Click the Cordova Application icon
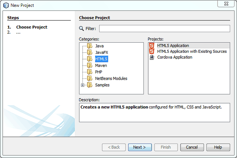This screenshot has width=237, height=158. (152, 57)
